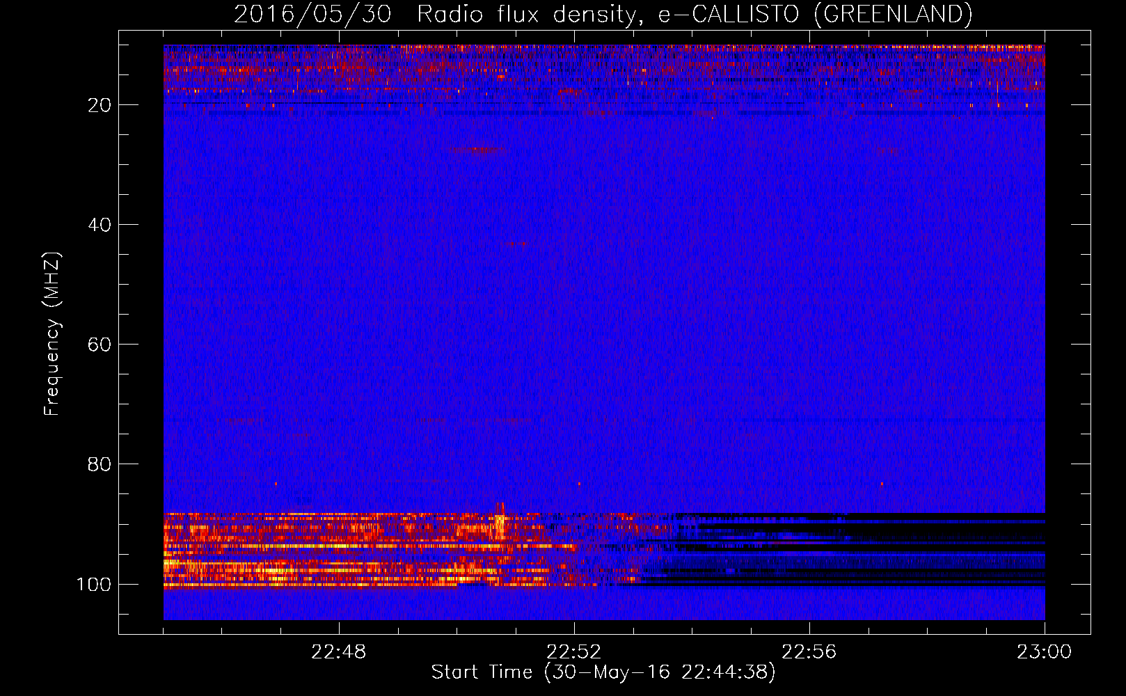The width and height of the screenshot is (1126, 696).
Task: Click the 40 MHz frequency tick label
Action: pos(100,225)
